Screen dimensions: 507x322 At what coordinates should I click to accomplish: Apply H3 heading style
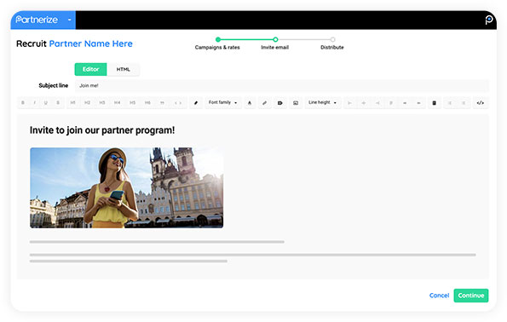pyautogui.click(x=102, y=103)
